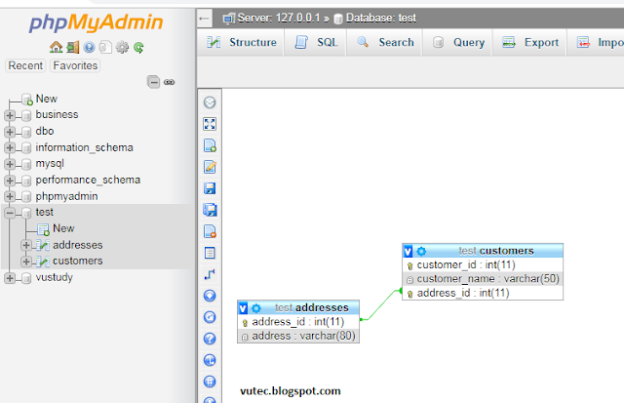Viewport: 624px width, 403px height.
Task: Expand the performance_schema database node
Action: [x=10, y=181]
